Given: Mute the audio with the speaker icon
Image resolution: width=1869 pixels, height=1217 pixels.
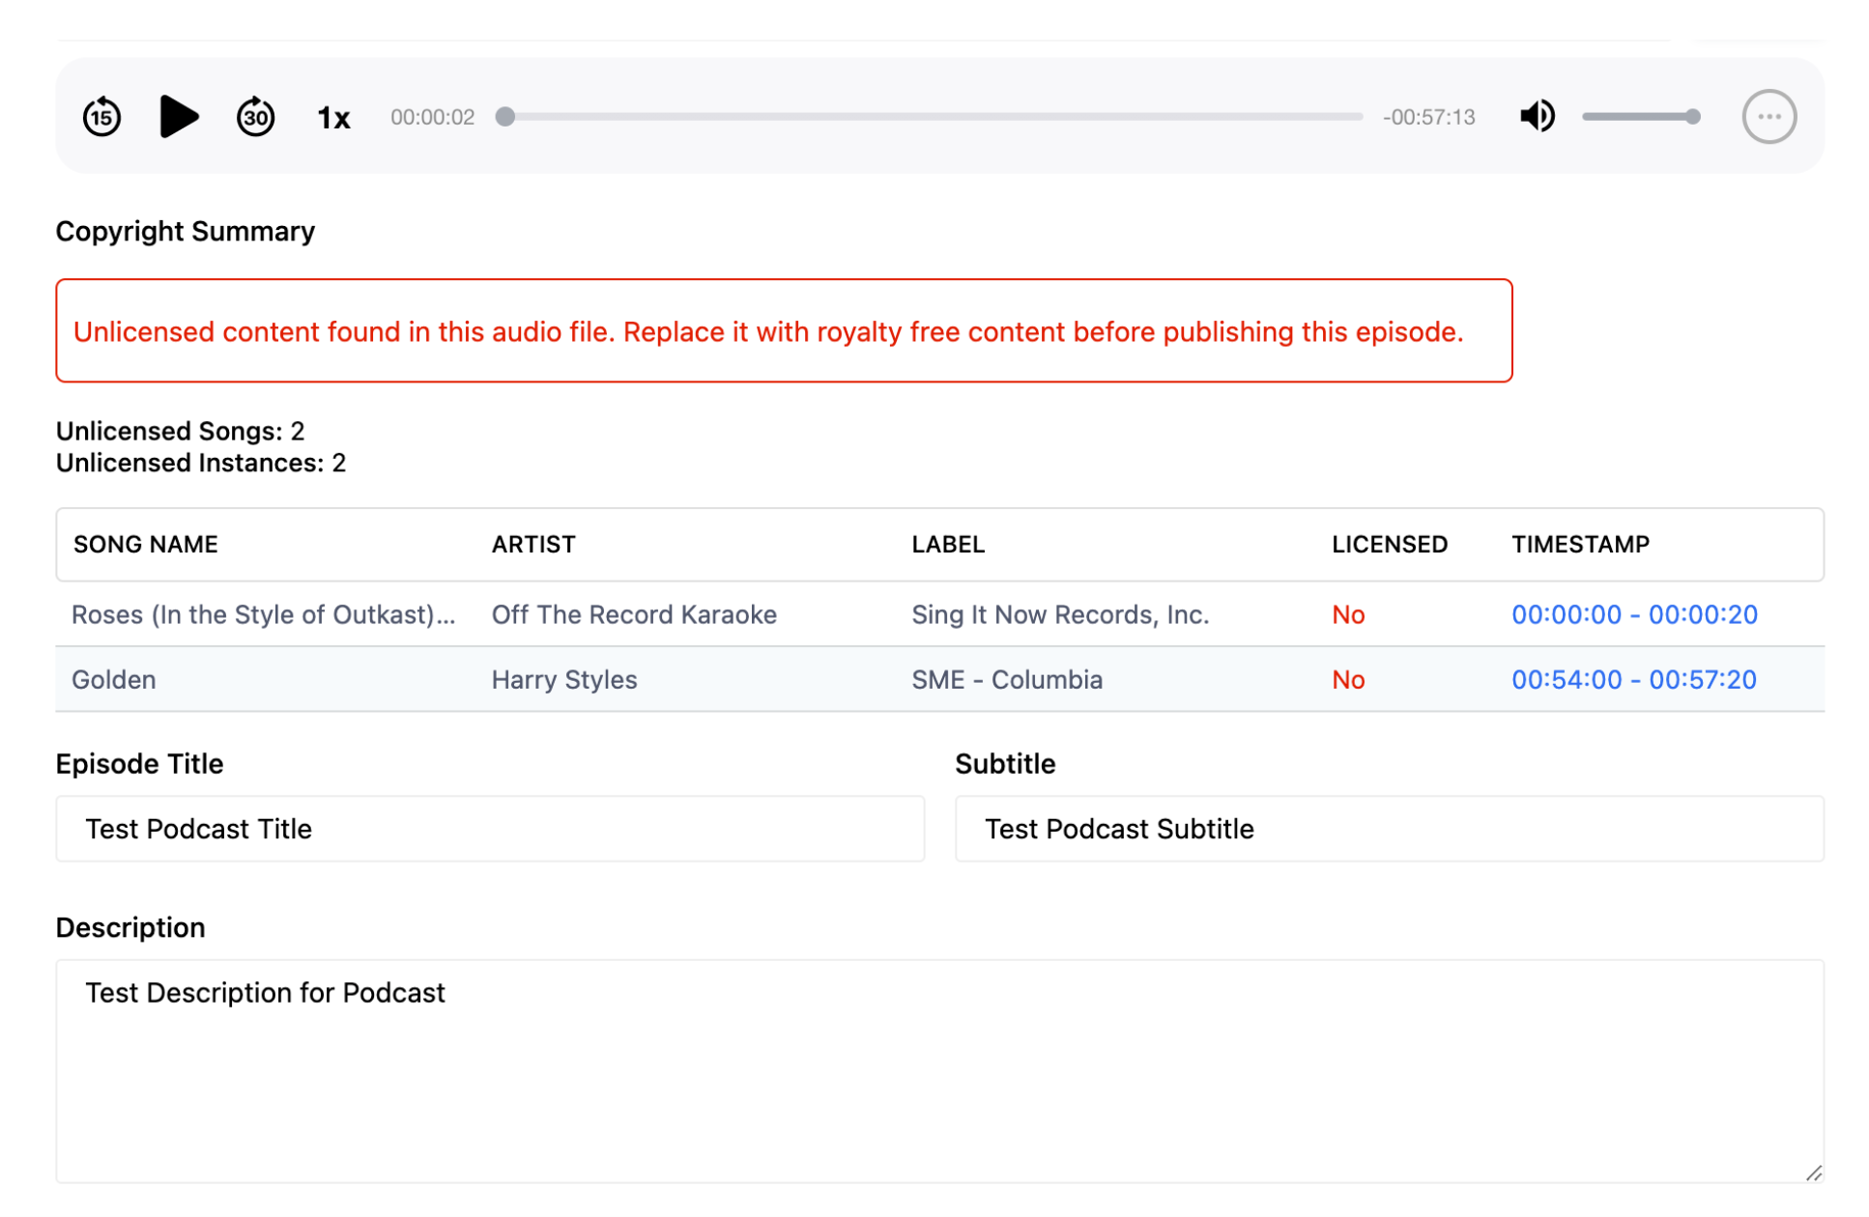Looking at the screenshot, I should point(1537,117).
